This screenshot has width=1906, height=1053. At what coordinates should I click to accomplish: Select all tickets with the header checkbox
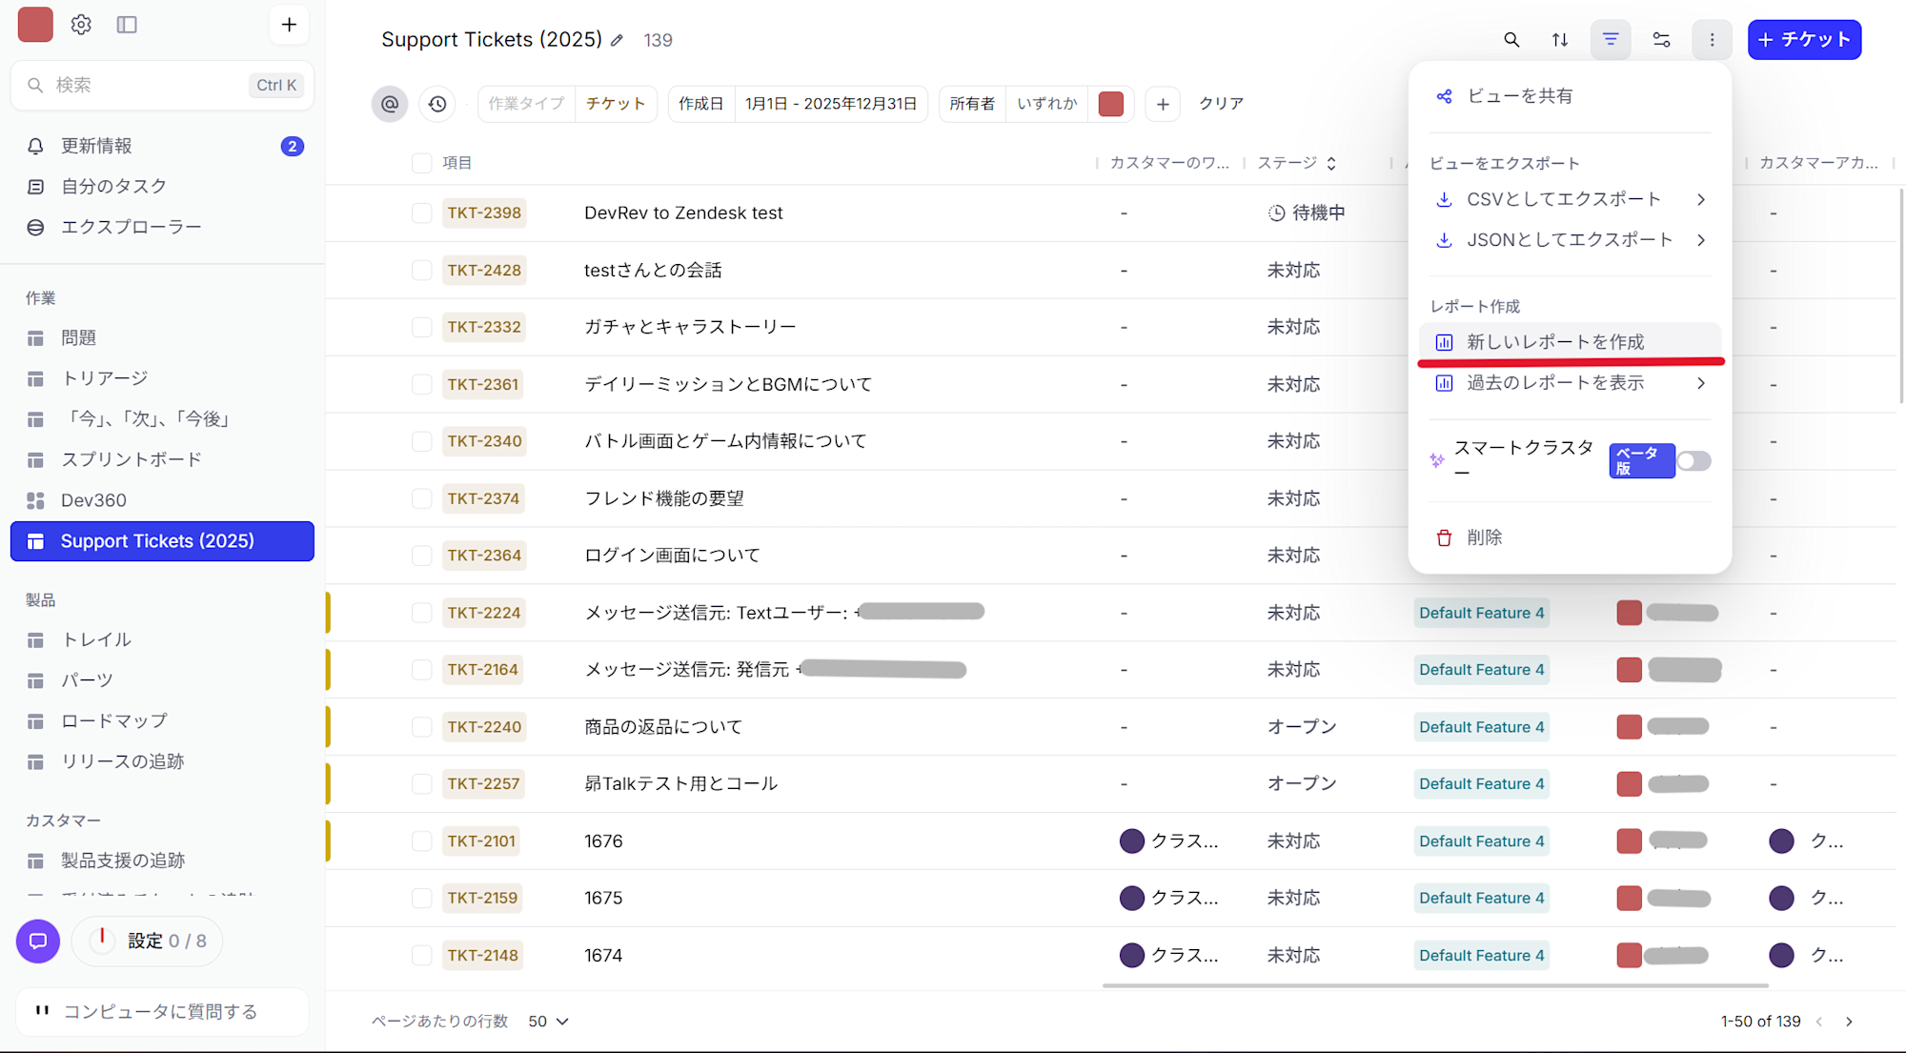[421, 162]
